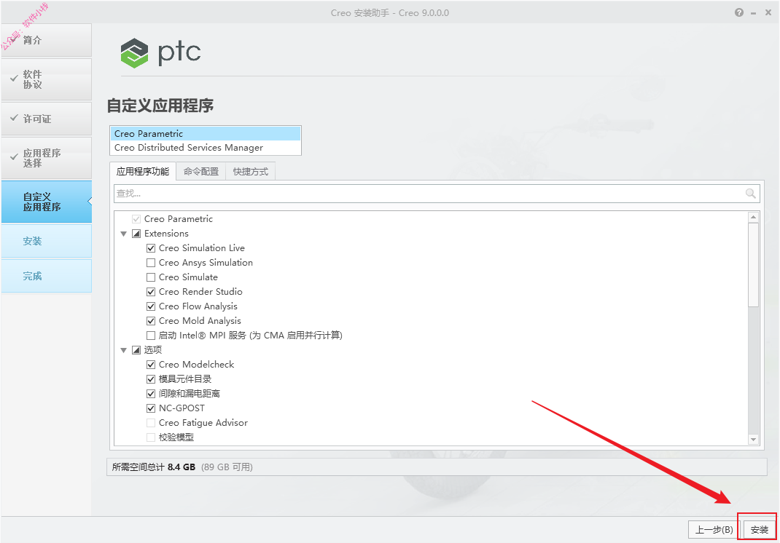The width and height of the screenshot is (780, 543).
Task: Go to 软件协议 step in sidebar
Action: pos(46,79)
